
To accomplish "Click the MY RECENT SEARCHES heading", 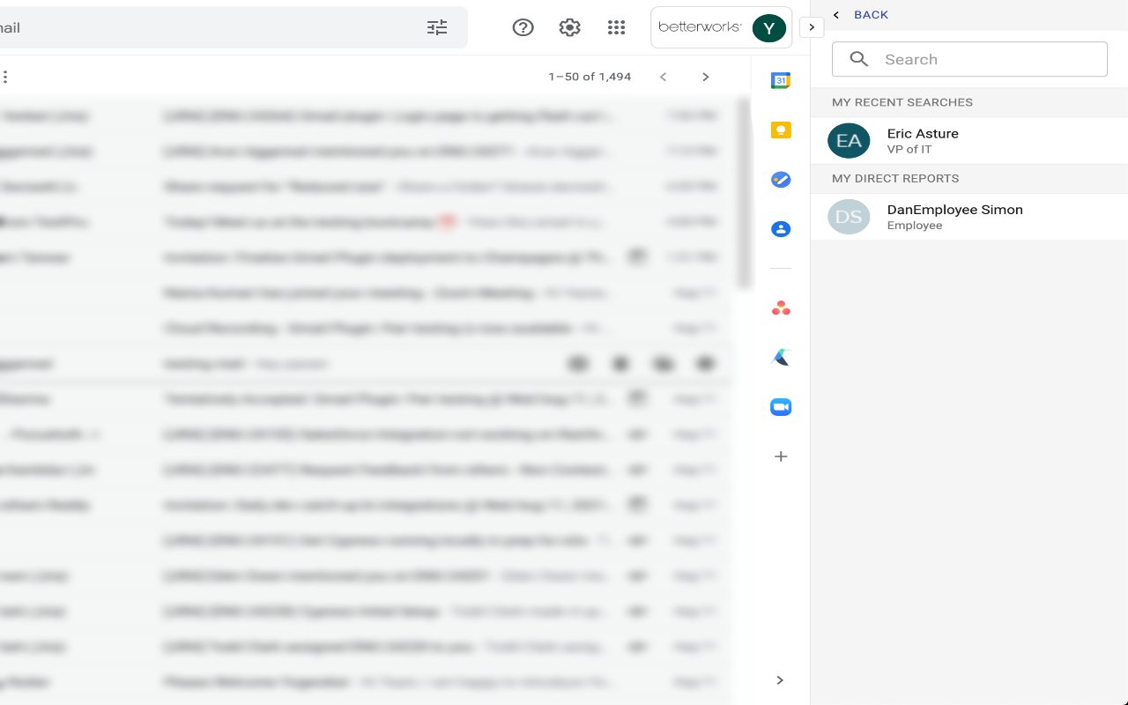I will 902,102.
